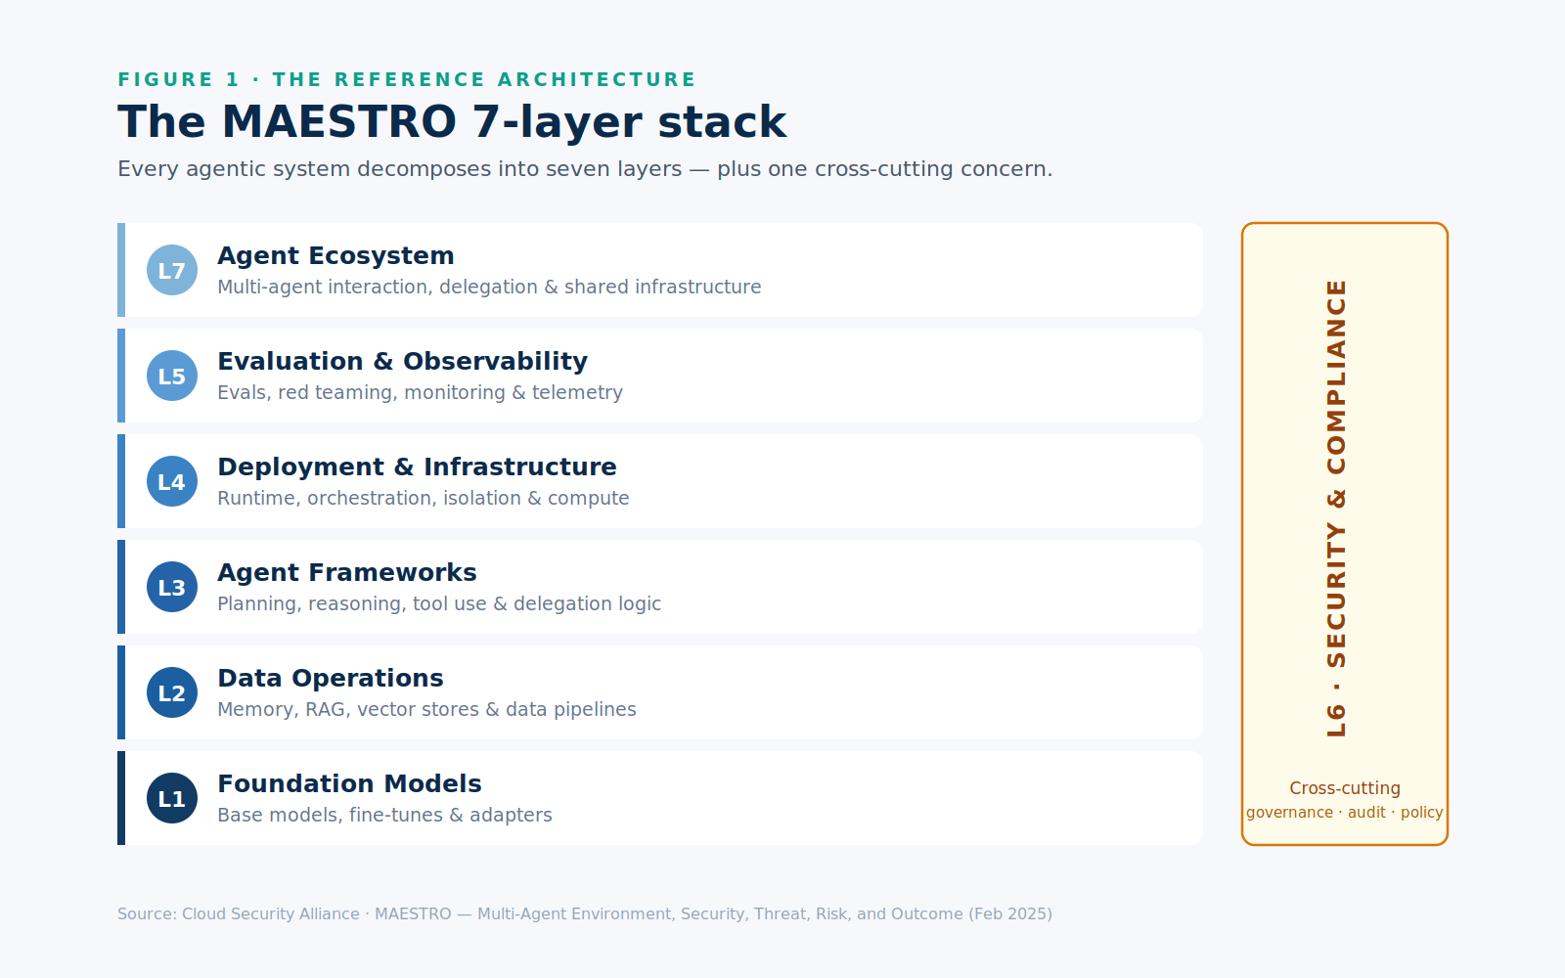The height and width of the screenshot is (978, 1565).
Task: Click the "Every agentic system decomposes" subtitle
Action: click(585, 169)
